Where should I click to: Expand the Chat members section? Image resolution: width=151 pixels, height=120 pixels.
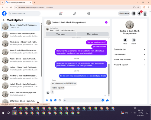(x=130, y=55)
